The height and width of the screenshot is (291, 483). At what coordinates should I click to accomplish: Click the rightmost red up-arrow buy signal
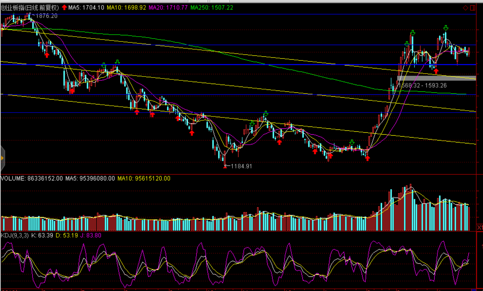pos(436,71)
